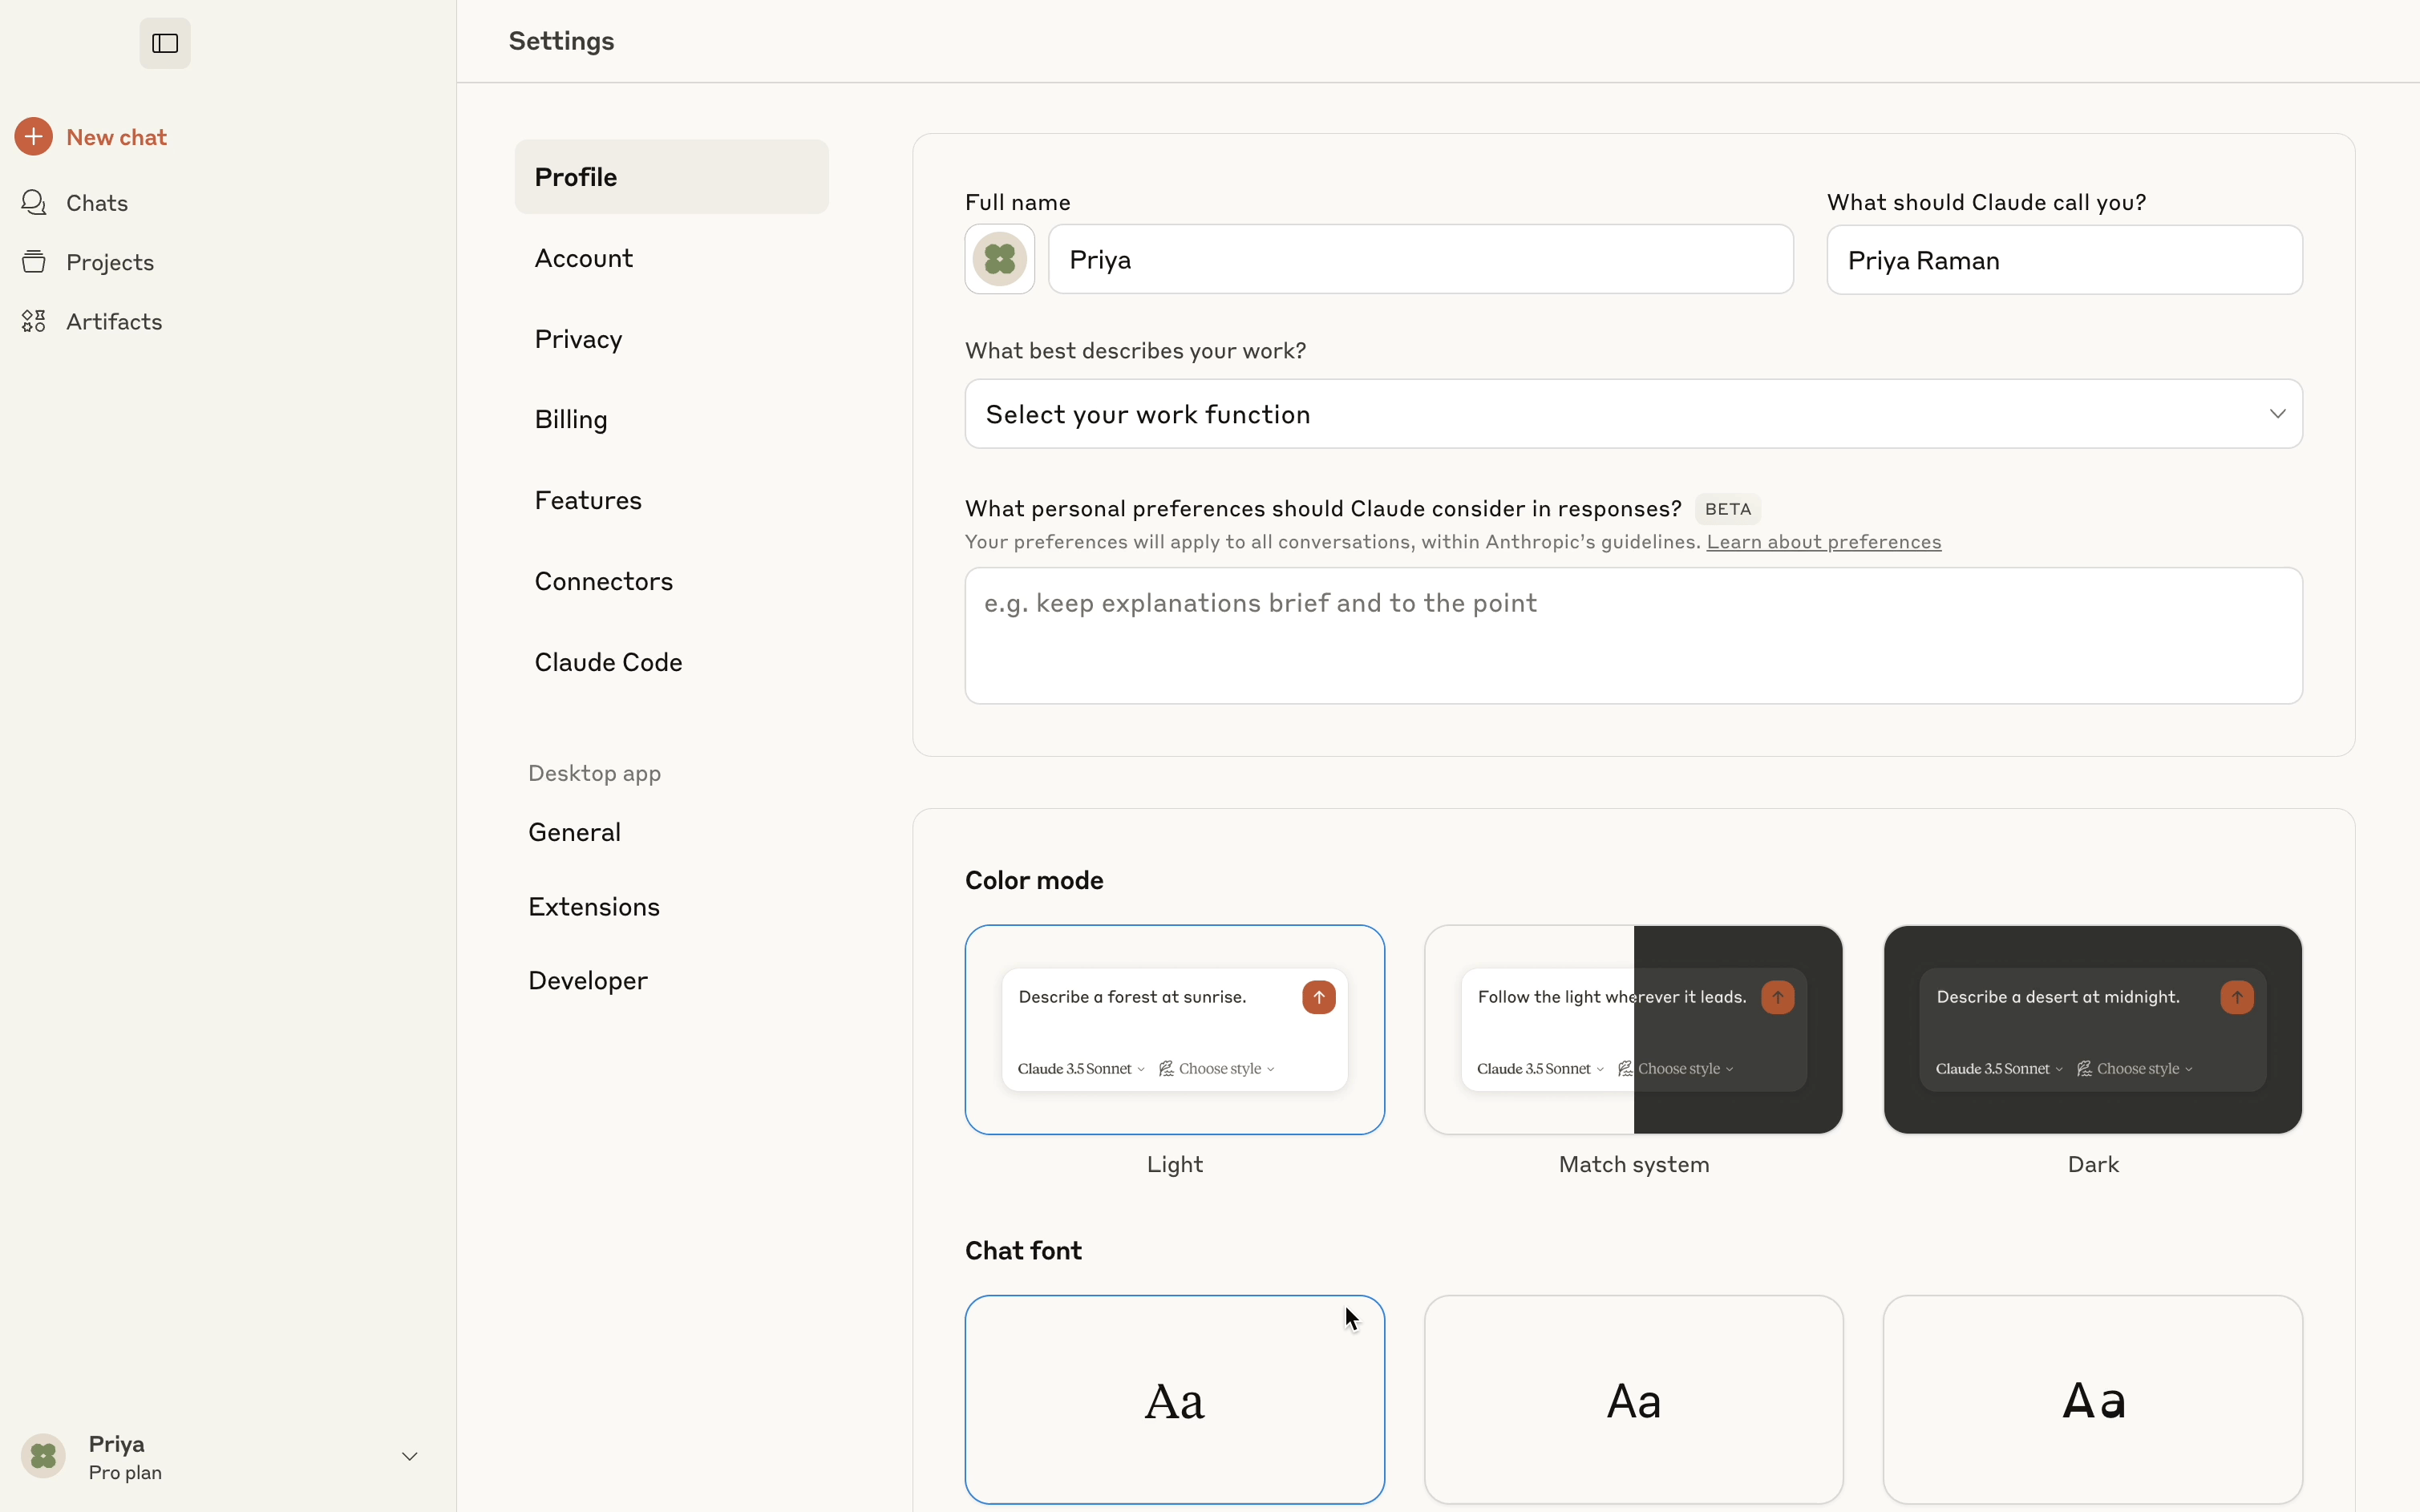
Task: Start a new chat
Action: pyautogui.click(x=114, y=137)
